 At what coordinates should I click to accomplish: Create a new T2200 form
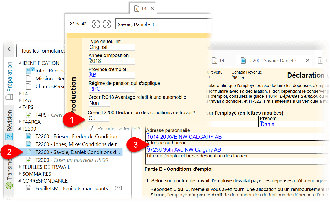[x=72, y=160]
